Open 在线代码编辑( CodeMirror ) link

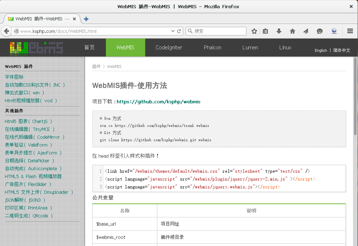pos(35,137)
